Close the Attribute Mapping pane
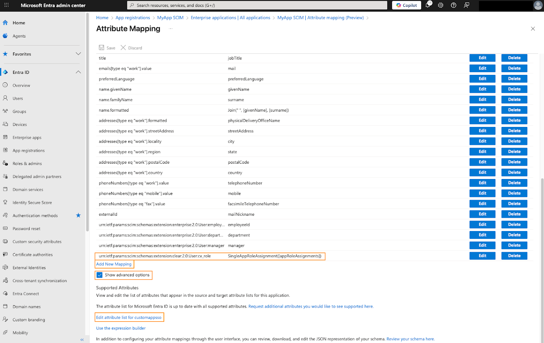The image size is (544, 343). pos(533,29)
